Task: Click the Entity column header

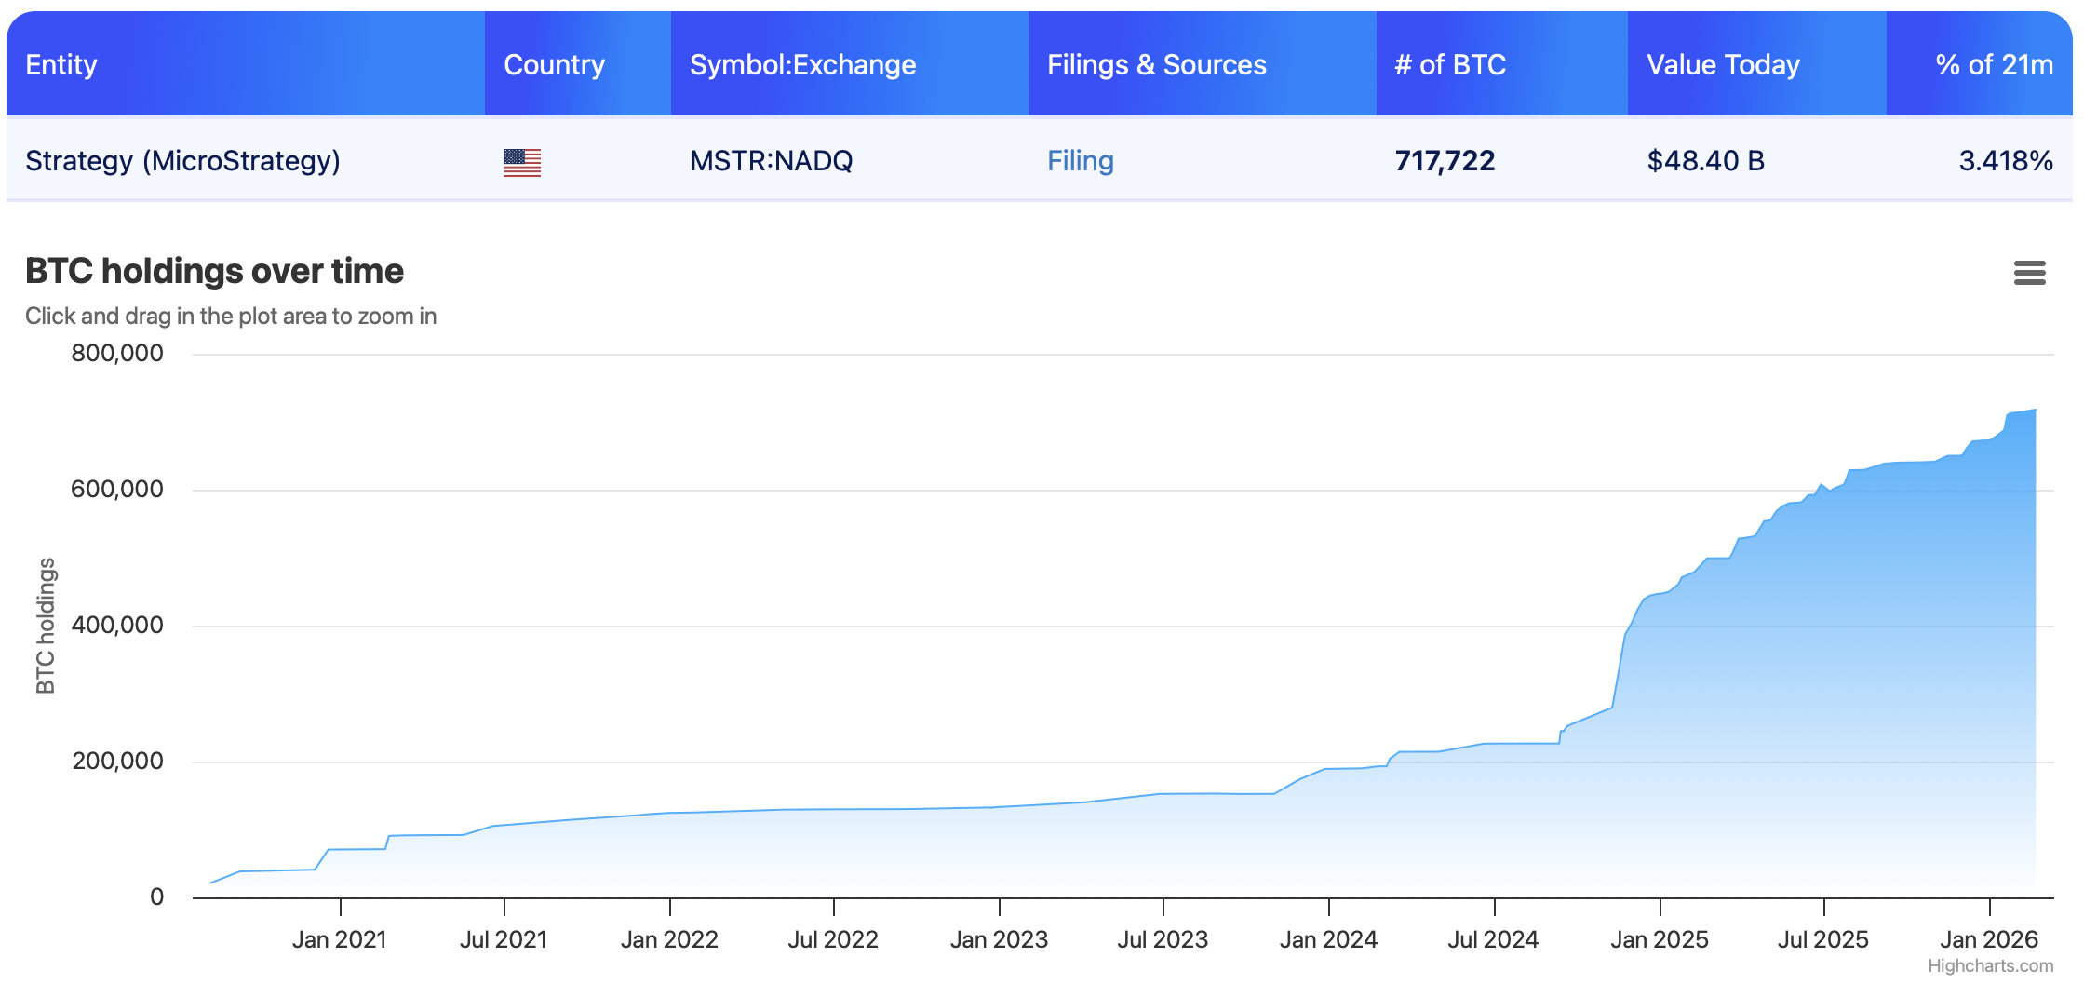Action: [61, 64]
